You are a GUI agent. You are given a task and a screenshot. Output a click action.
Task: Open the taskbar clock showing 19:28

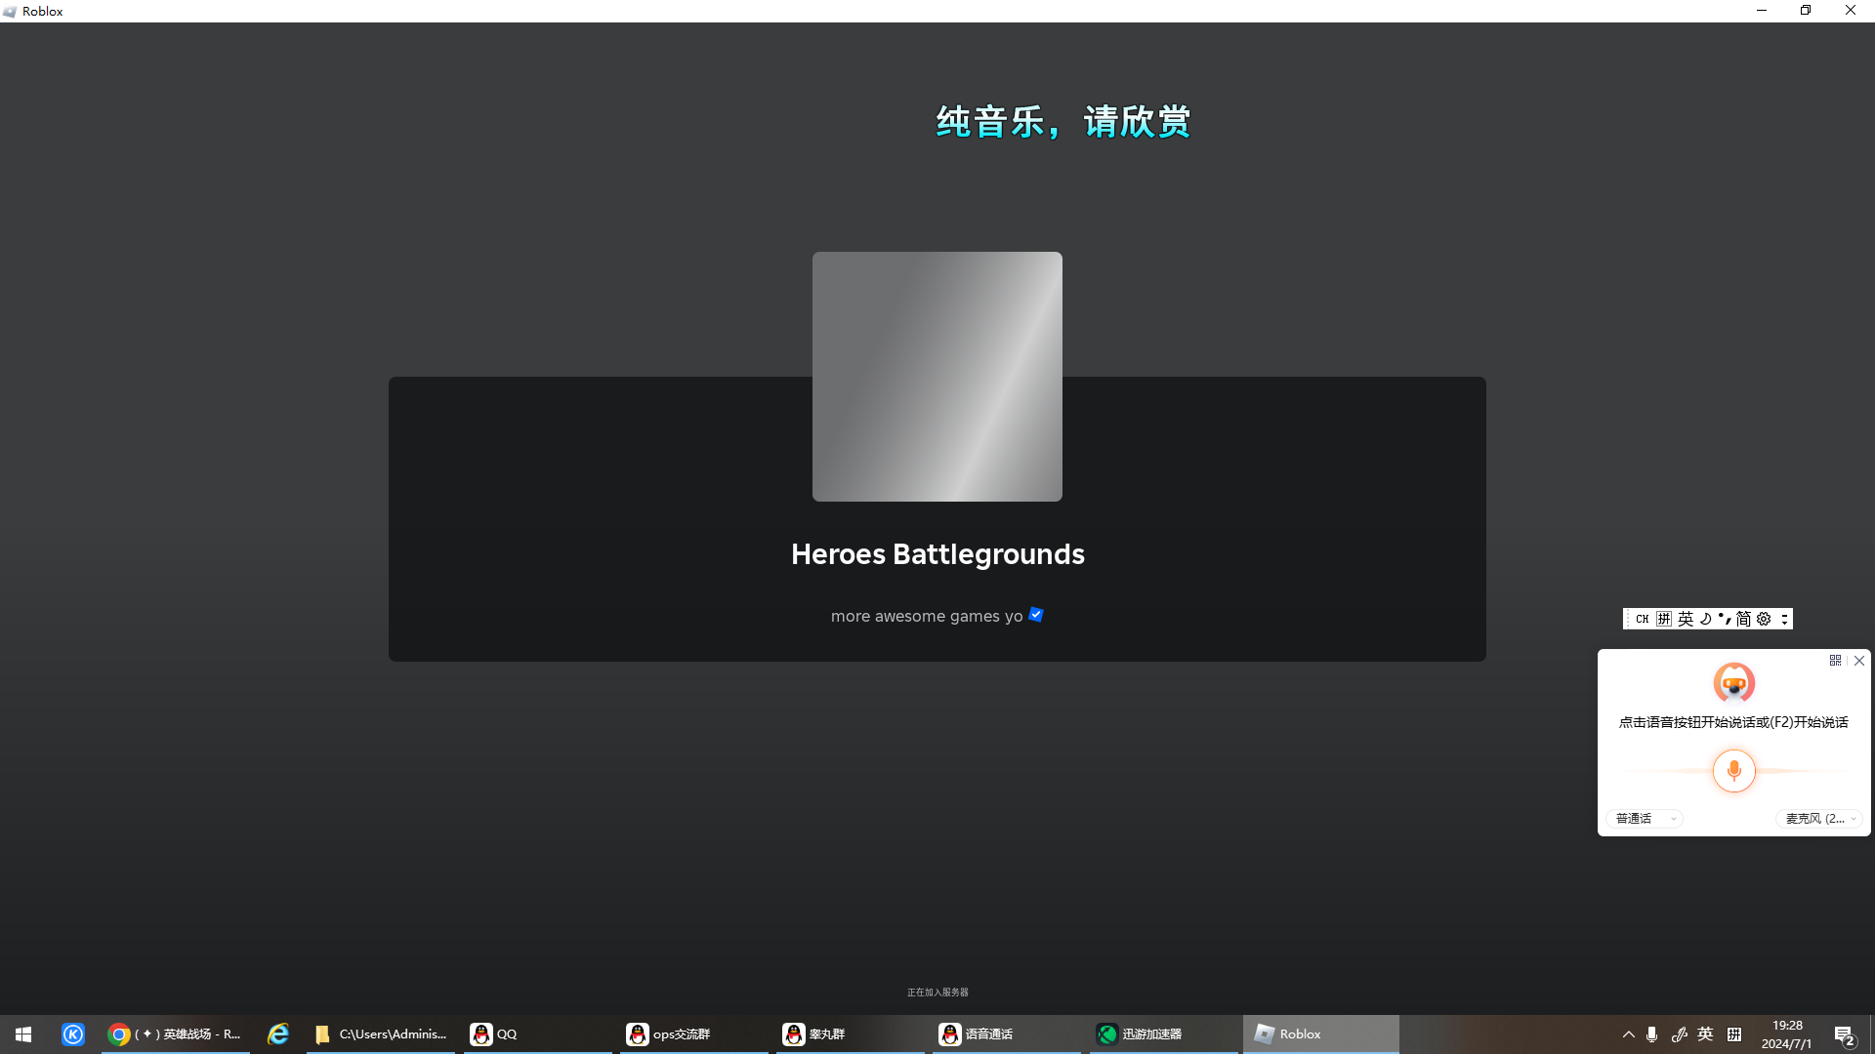click(1787, 1034)
